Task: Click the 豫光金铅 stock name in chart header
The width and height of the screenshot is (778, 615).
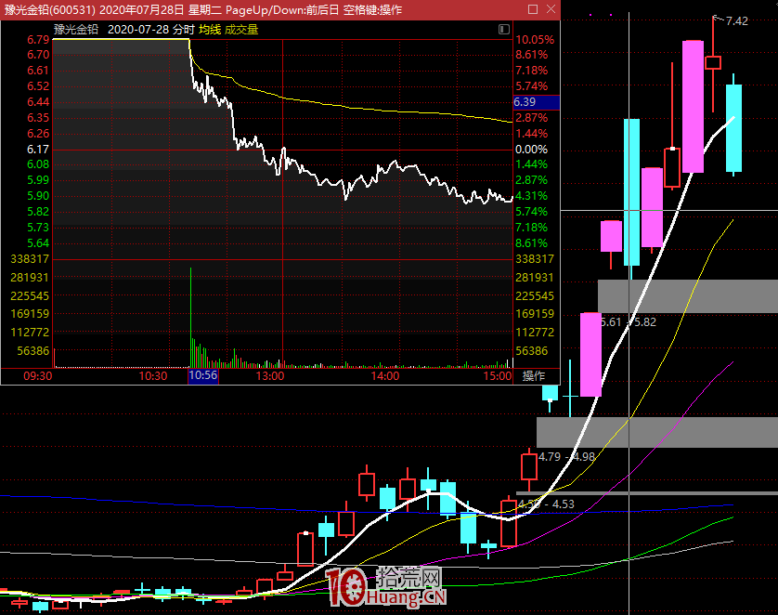Action: tap(76, 30)
